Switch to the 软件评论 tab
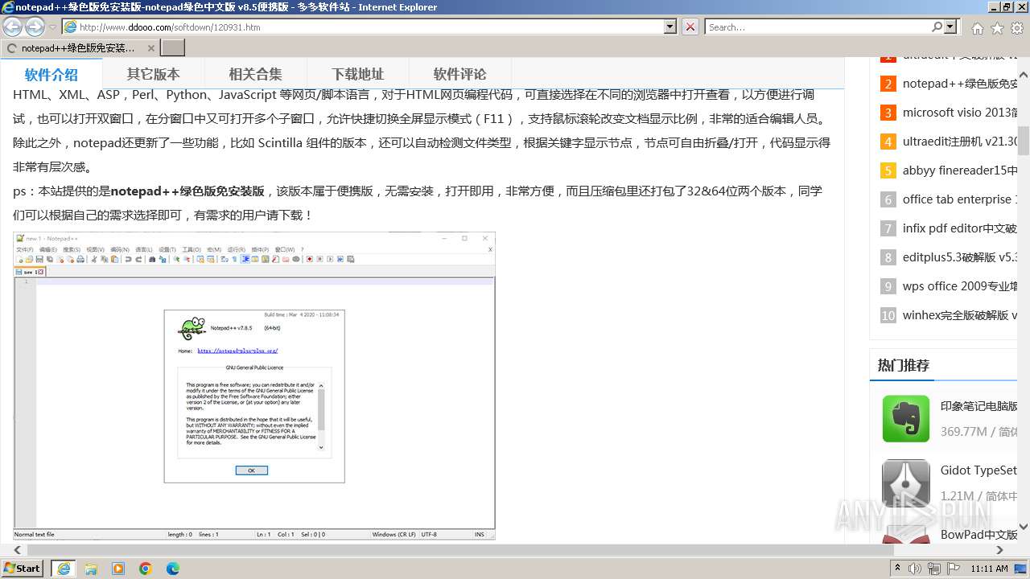Viewport: 1030px width, 579px height. (x=459, y=74)
